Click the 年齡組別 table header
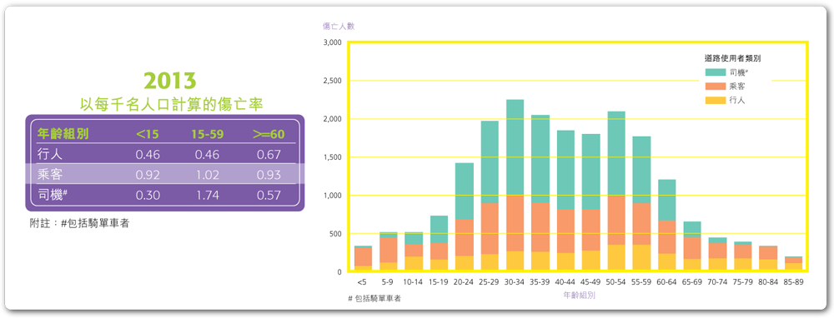Viewport: 834px width, 318px height. click(x=63, y=134)
